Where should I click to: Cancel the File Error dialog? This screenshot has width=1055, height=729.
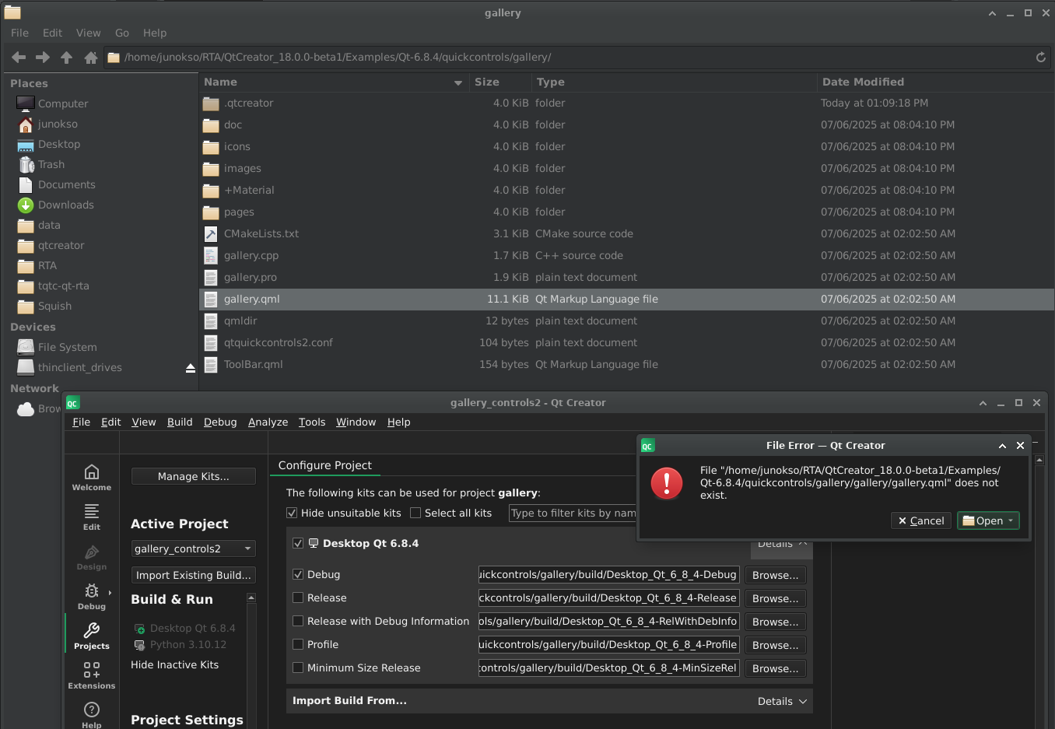[x=921, y=520]
